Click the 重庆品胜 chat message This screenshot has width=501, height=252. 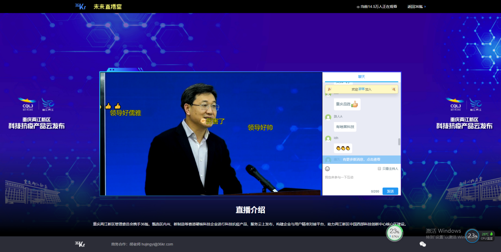coord(347,104)
